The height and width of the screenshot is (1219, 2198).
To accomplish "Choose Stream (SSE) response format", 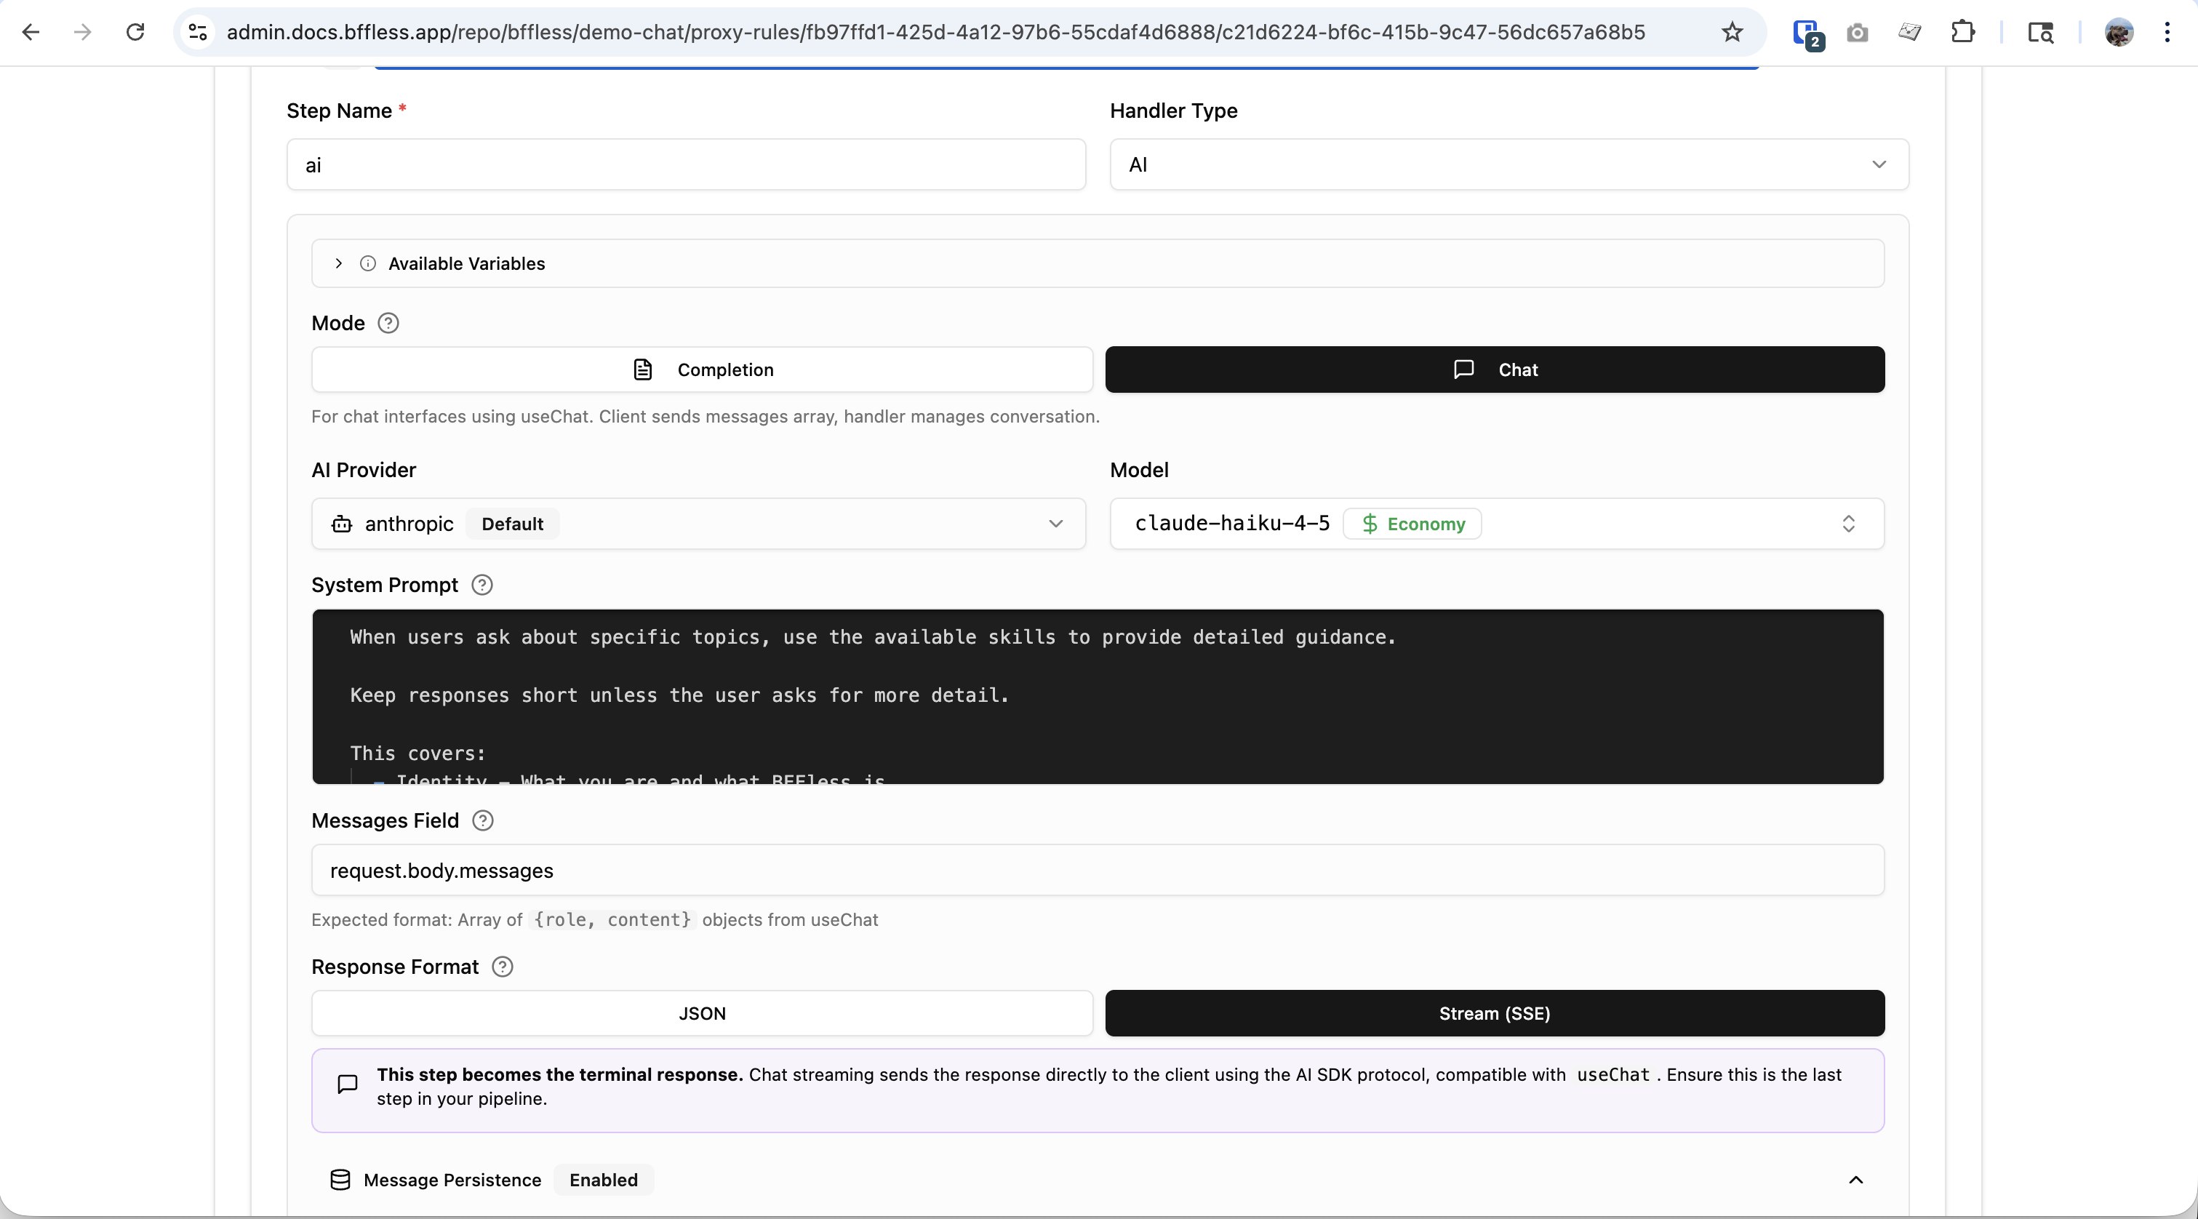I will click(1494, 1013).
